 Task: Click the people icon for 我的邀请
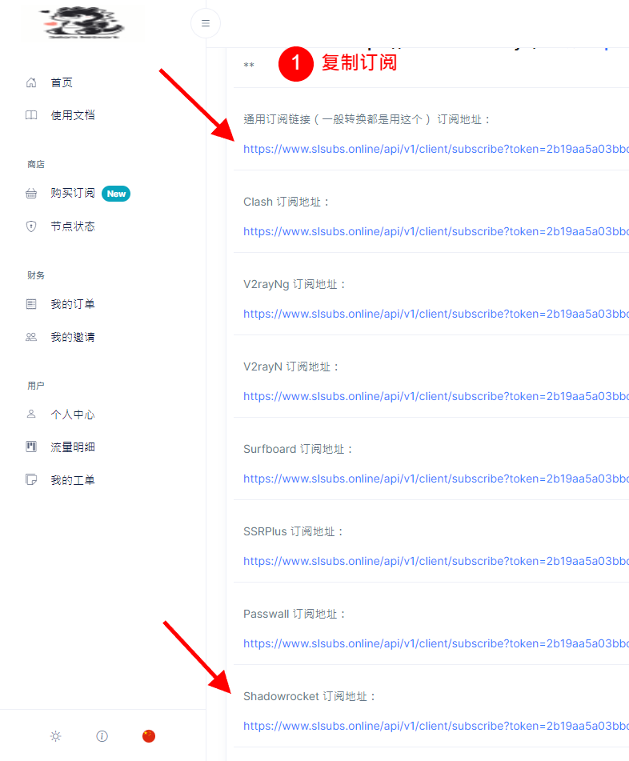[31, 337]
